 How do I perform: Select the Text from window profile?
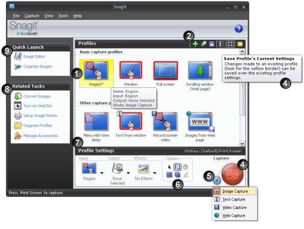click(131, 125)
